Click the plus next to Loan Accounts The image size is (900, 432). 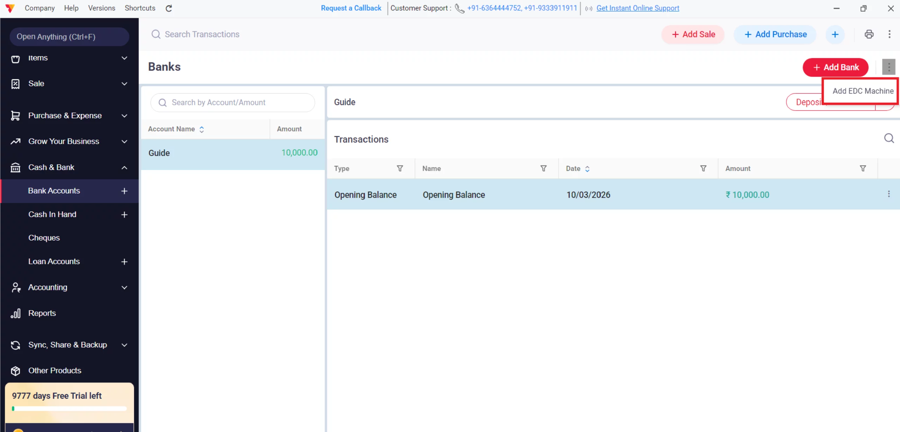(x=124, y=262)
